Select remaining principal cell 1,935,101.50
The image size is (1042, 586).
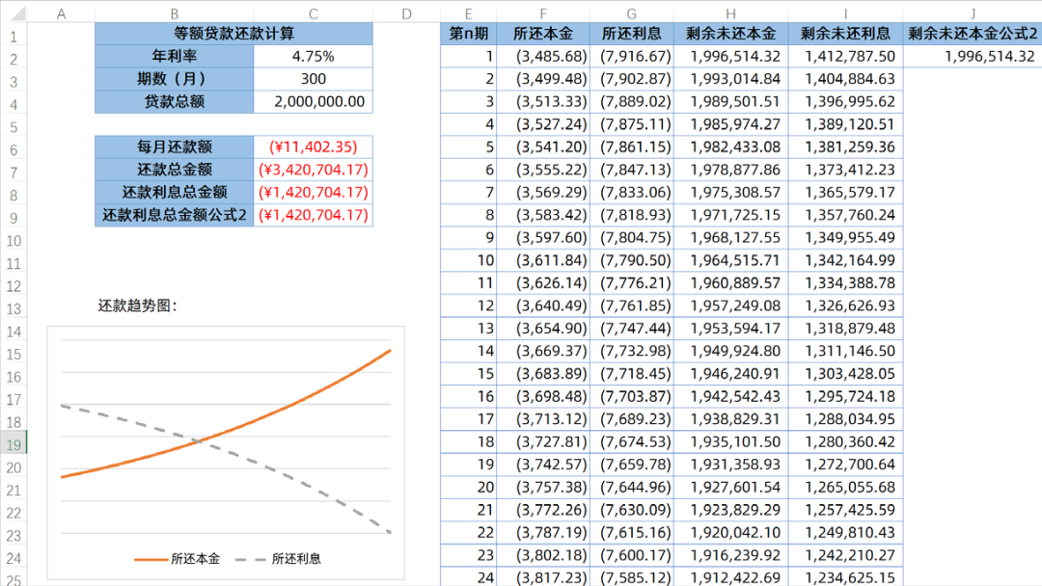pyautogui.click(x=731, y=442)
